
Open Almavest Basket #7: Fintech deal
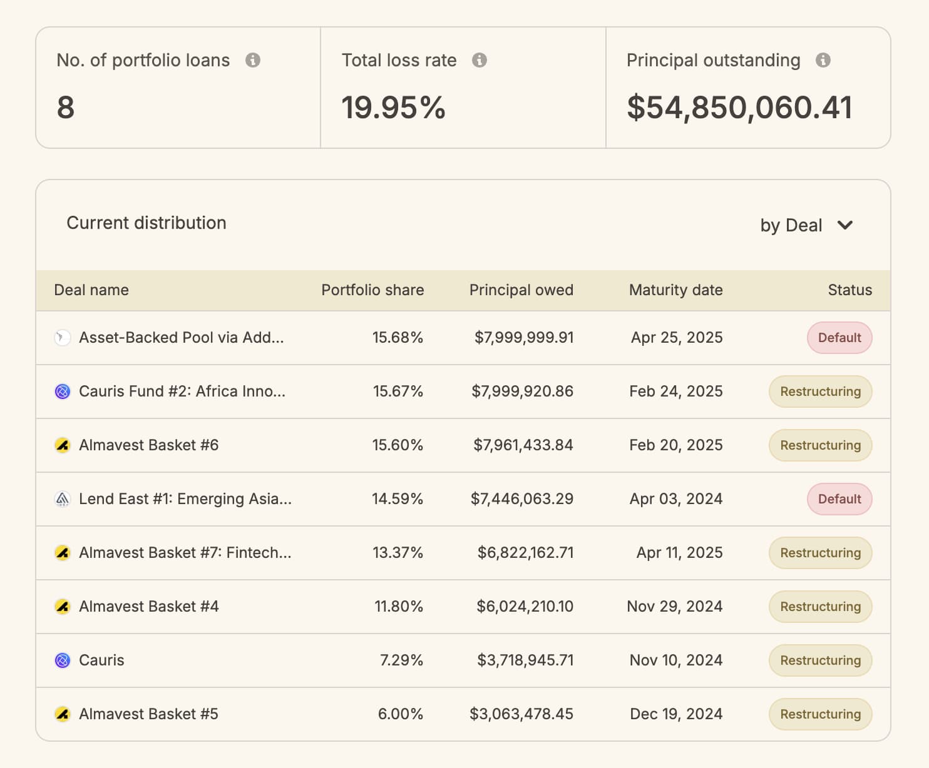(185, 553)
